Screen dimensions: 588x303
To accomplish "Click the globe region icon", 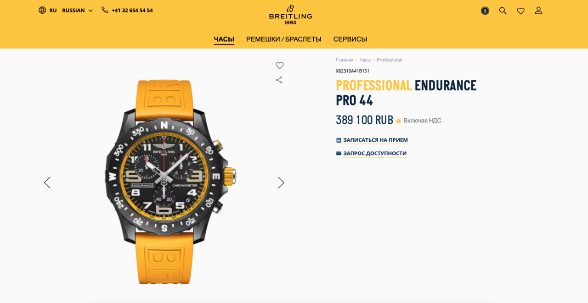I will 42,10.
